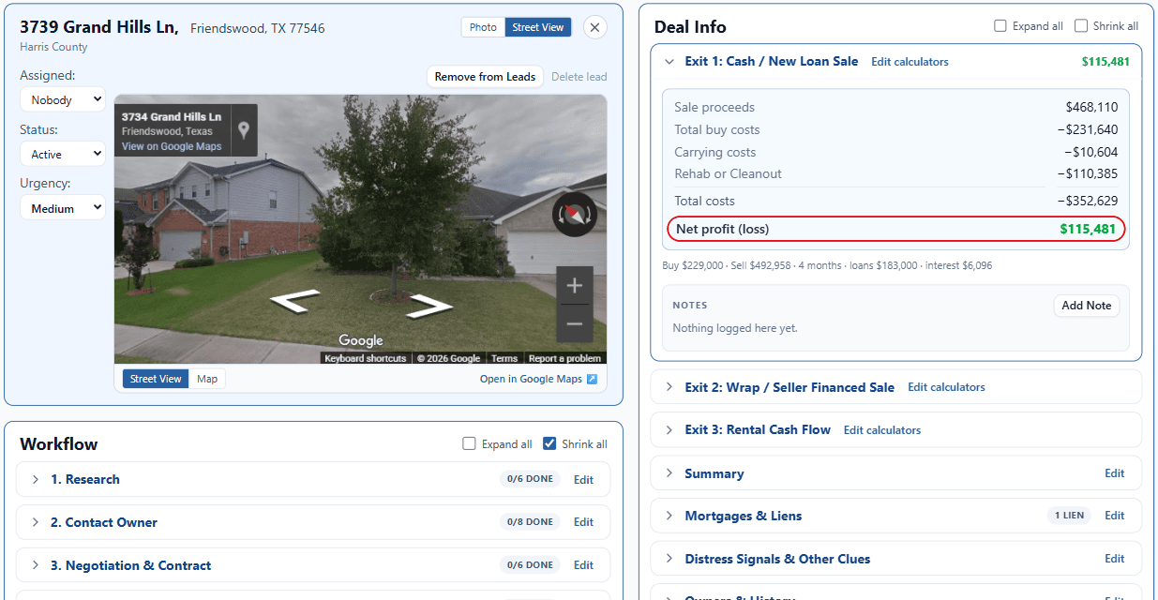Expand Exit 2: Wrap / Seller Financed Sale
The height and width of the screenshot is (600, 1158).
[669, 387]
